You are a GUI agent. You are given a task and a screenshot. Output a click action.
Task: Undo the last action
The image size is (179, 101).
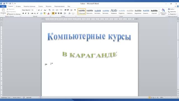pos(6,4)
